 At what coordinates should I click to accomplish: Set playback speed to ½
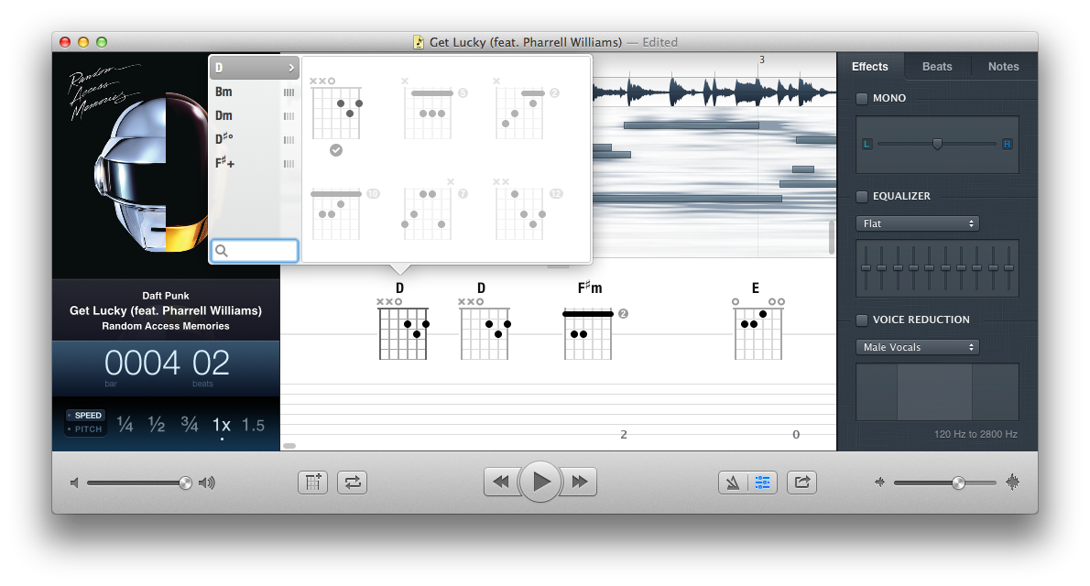pyautogui.click(x=157, y=424)
